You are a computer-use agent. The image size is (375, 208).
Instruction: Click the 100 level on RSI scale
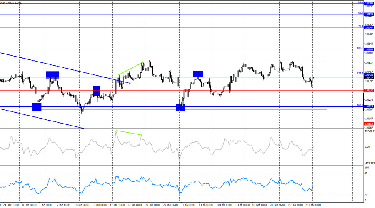click(x=366, y=168)
